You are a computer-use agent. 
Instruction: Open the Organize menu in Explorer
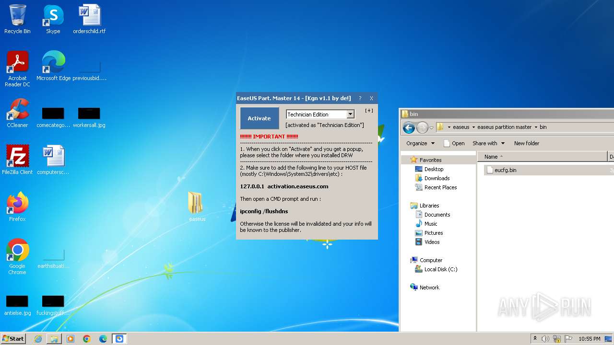(x=420, y=143)
